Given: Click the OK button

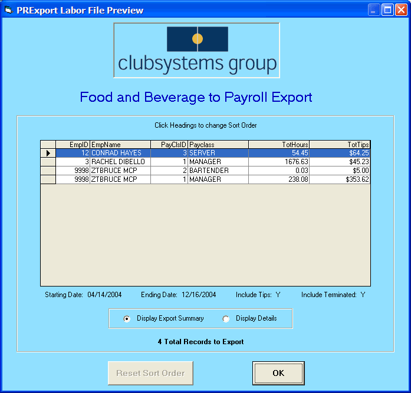Looking at the screenshot, I should 278,373.
